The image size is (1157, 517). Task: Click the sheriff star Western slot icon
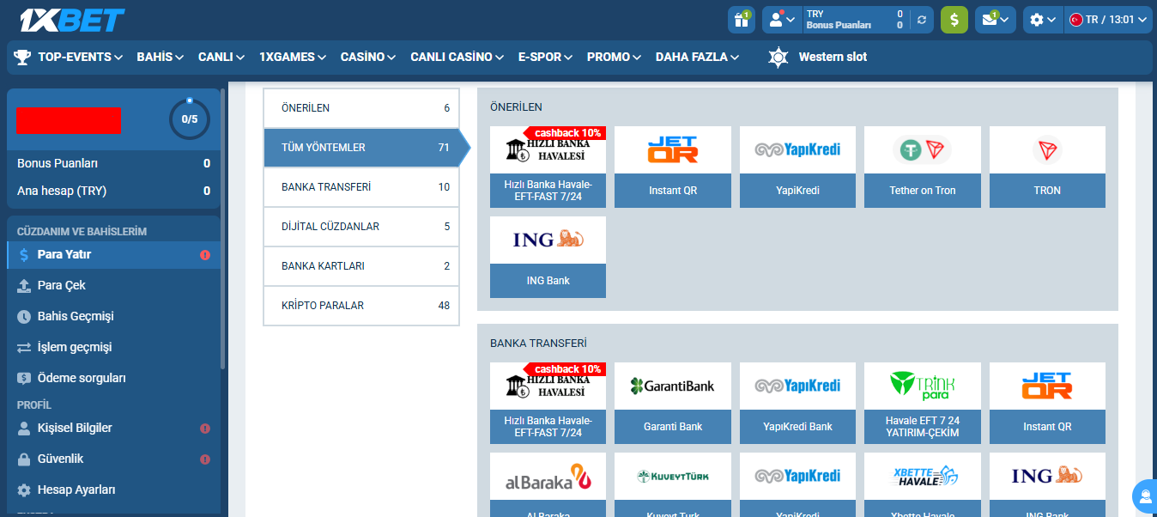(x=778, y=57)
